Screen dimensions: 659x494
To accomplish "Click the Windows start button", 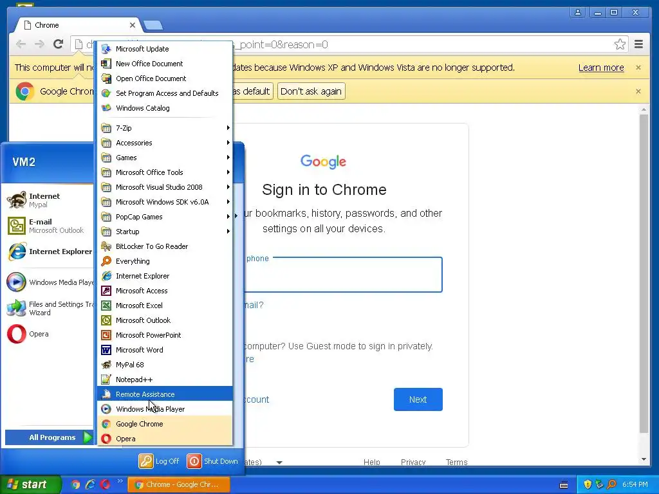I will pos(30,484).
